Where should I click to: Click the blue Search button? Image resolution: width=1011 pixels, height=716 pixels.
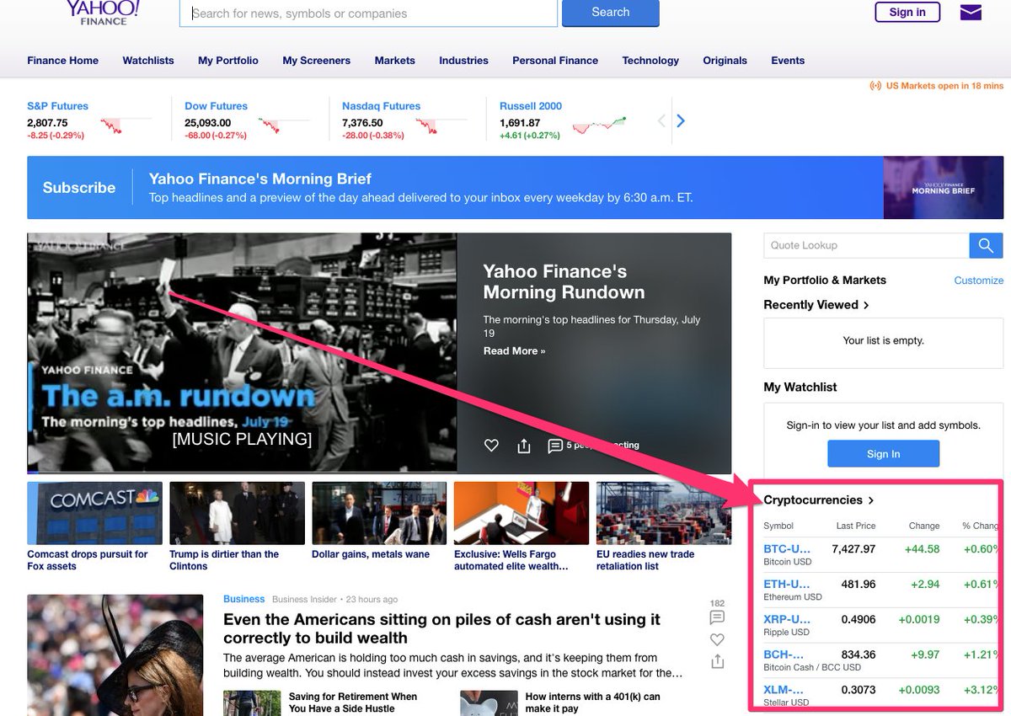tap(611, 13)
